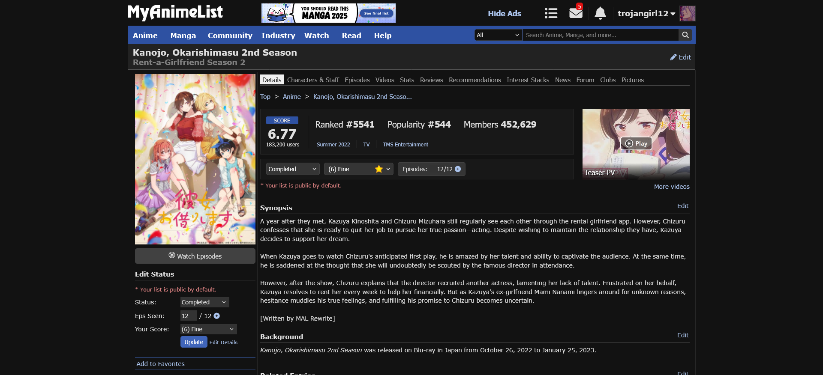Open the Manga menu
823x375 pixels.
click(x=183, y=36)
